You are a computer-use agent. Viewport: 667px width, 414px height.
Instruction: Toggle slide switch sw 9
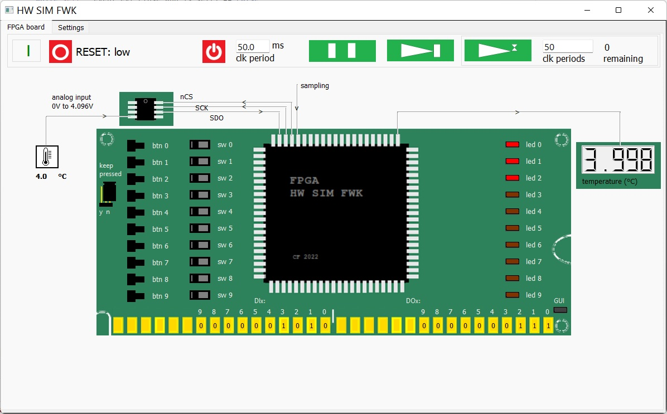tap(200, 295)
